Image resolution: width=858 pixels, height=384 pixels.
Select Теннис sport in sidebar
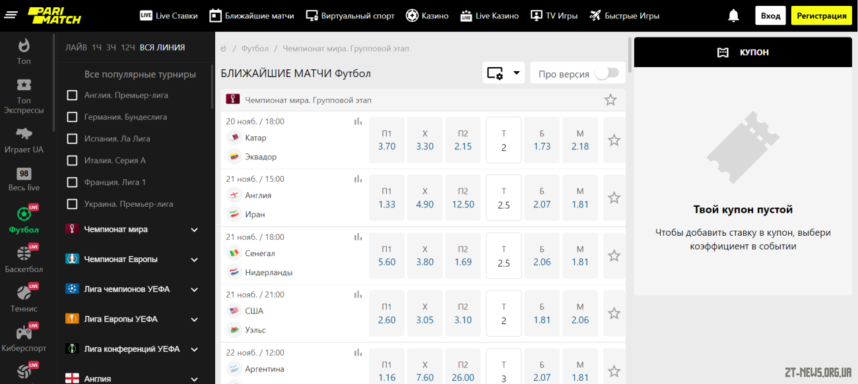click(x=24, y=298)
